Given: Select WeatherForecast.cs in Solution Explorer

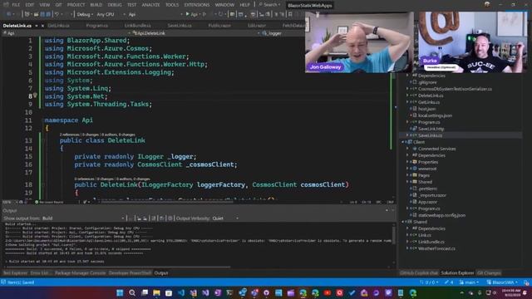Looking at the screenshot, I should (436, 248).
